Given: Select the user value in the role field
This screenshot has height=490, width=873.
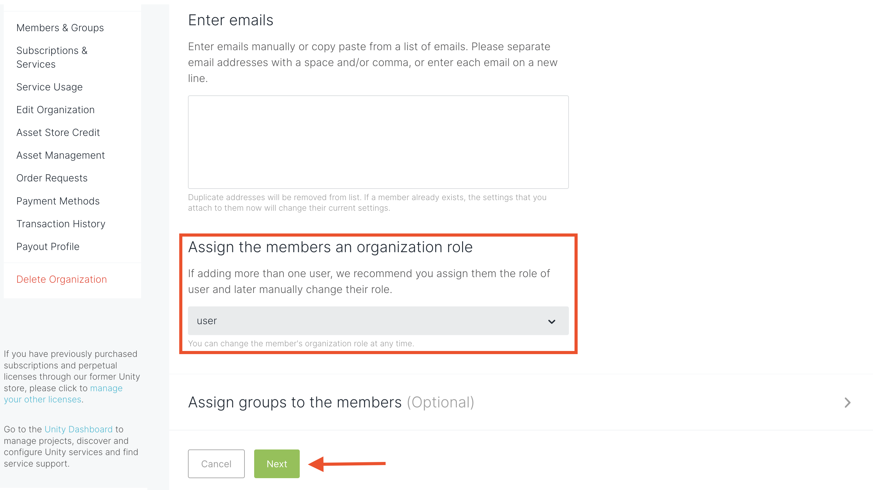Looking at the screenshot, I should [206, 321].
